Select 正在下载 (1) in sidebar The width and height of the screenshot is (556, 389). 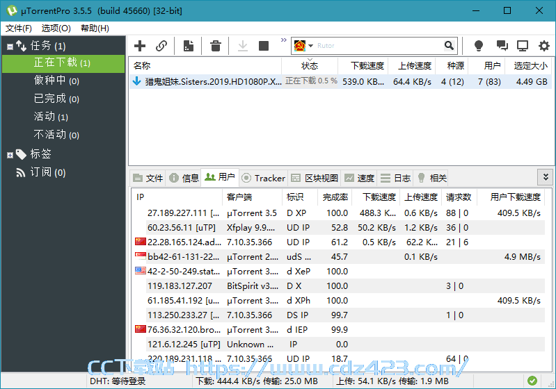point(63,63)
